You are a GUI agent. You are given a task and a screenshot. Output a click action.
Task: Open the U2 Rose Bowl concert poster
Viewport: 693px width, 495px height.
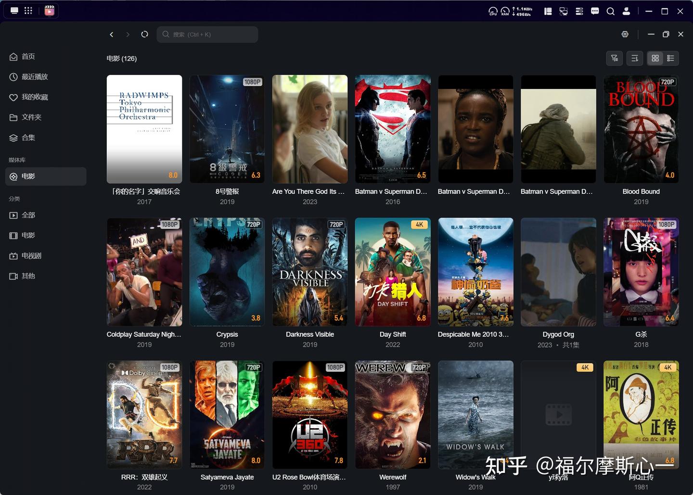pos(310,415)
